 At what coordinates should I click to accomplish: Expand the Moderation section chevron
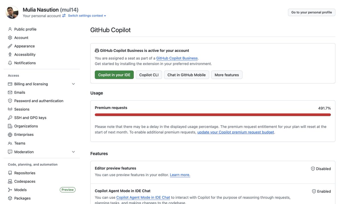[73, 152]
